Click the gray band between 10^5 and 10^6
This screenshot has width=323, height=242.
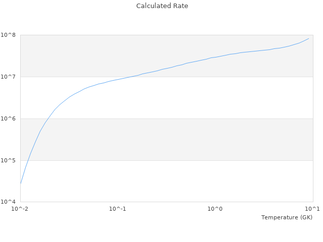coord(167,139)
